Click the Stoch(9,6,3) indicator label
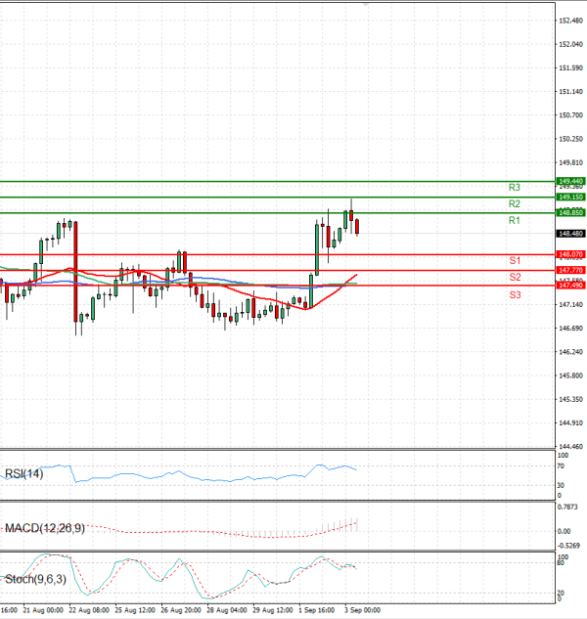587x619 pixels. click(x=35, y=579)
